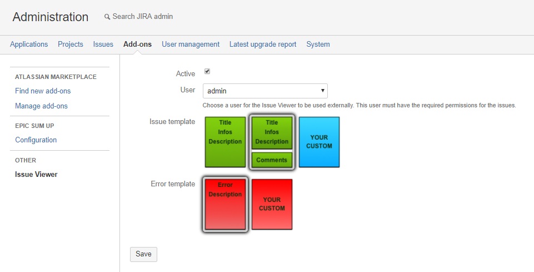The width and height of the screenshot is (534, 272).
Task: Select the green Title Infos Description template
Action: (225, 142)
